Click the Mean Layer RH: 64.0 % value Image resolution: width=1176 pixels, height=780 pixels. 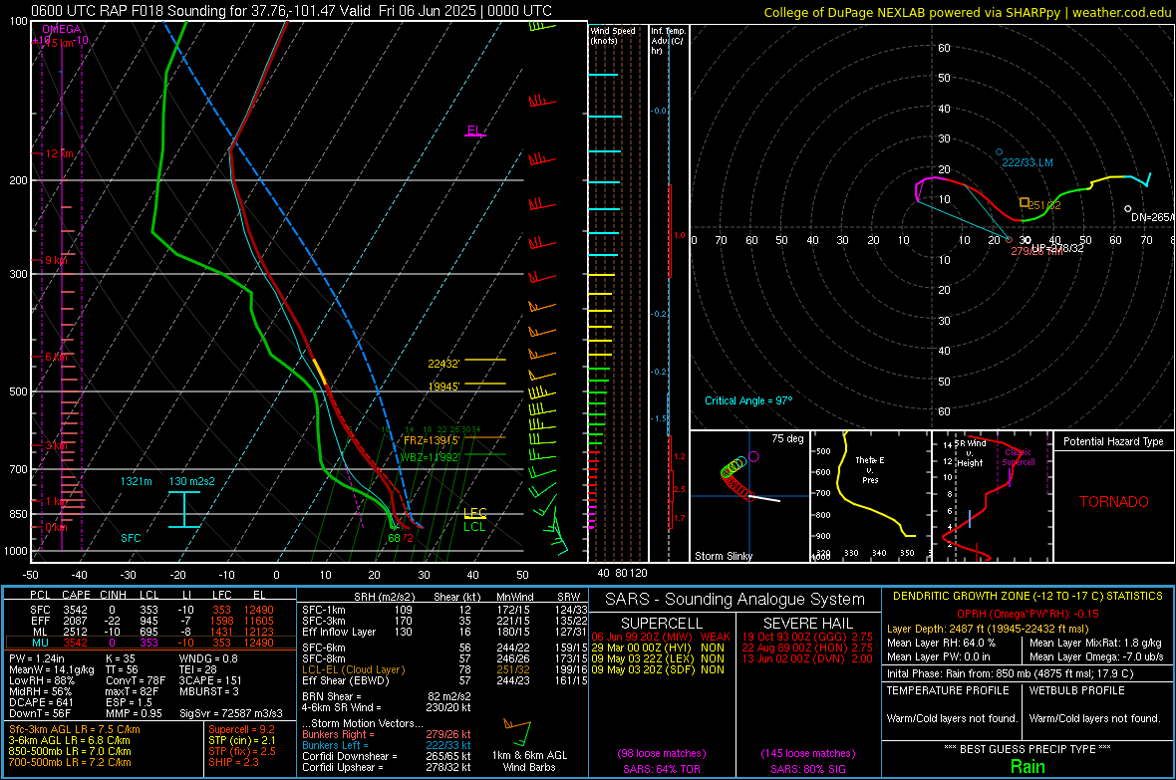(941, 643)
